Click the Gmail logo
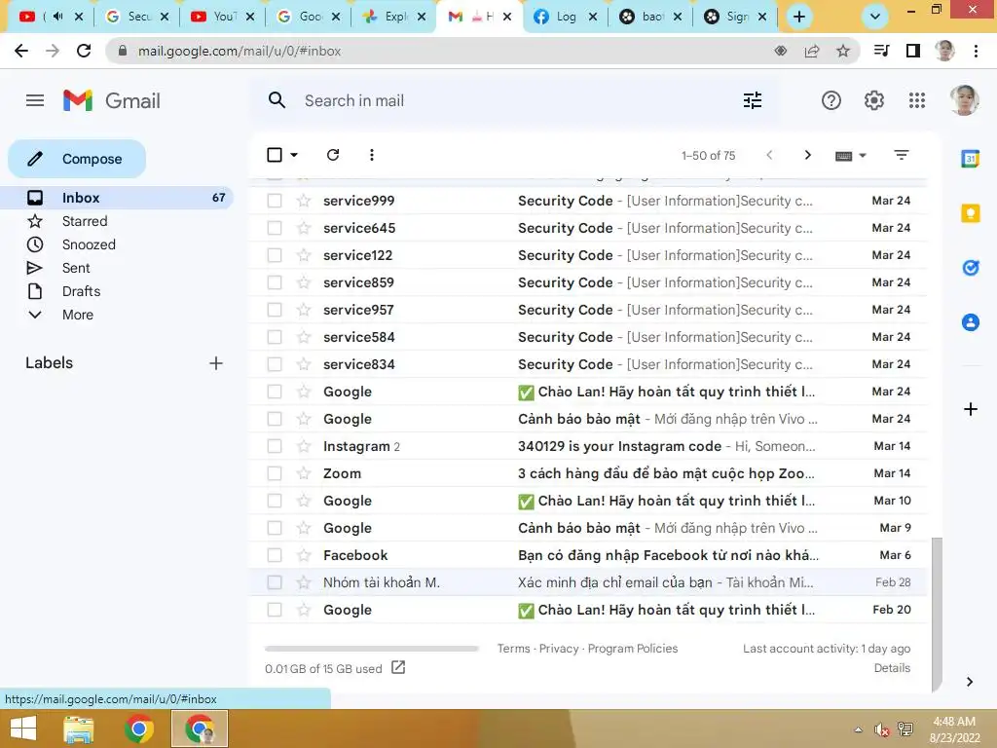 click(x=112, y=100)
